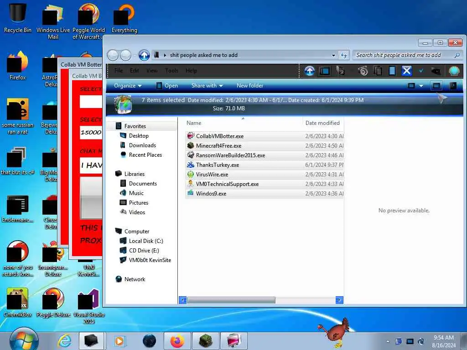Open Documents library

coord(143,184)
